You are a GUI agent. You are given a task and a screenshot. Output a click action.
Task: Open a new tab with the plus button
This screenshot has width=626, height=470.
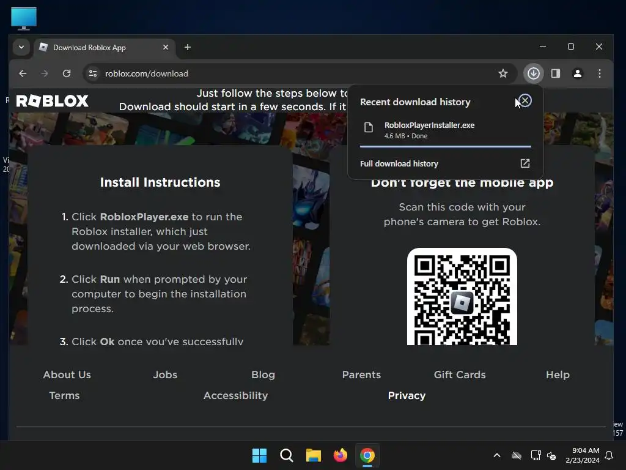tap(188, 47)
